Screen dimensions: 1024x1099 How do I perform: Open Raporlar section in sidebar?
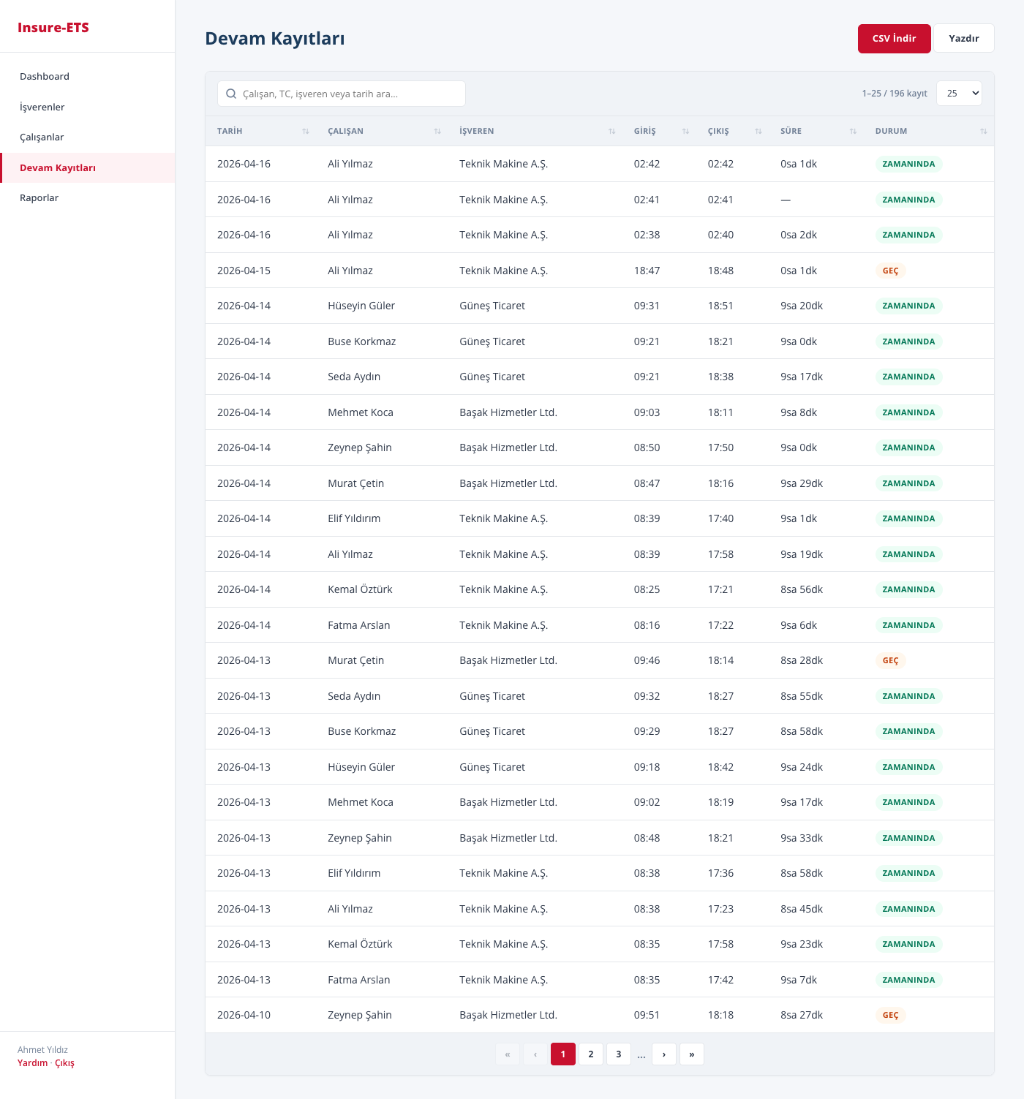39,198
